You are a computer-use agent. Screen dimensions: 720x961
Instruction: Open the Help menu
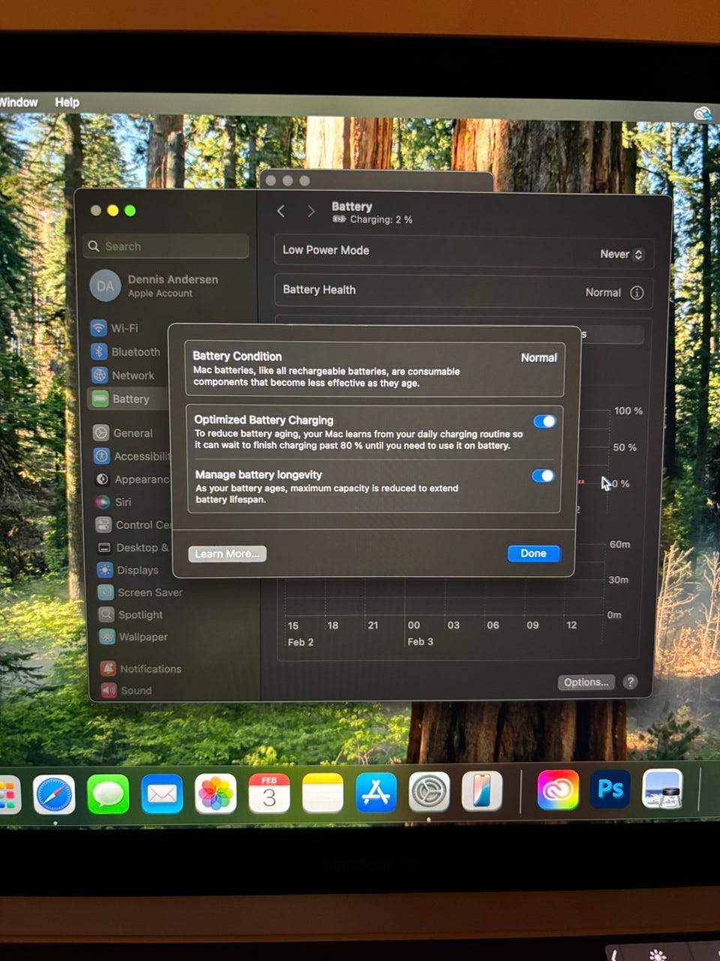[x=67, y=102]
